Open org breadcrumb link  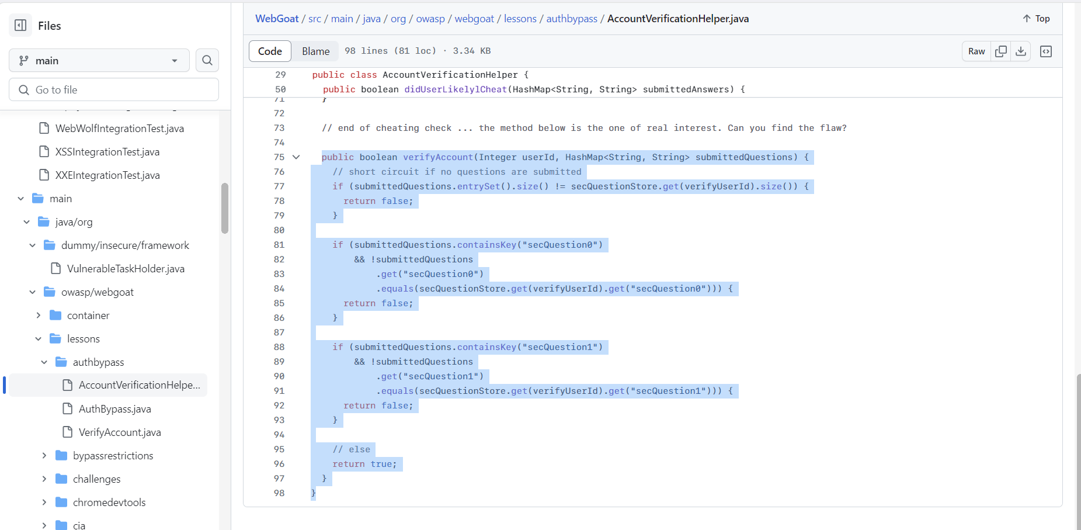tap(398, 19)
